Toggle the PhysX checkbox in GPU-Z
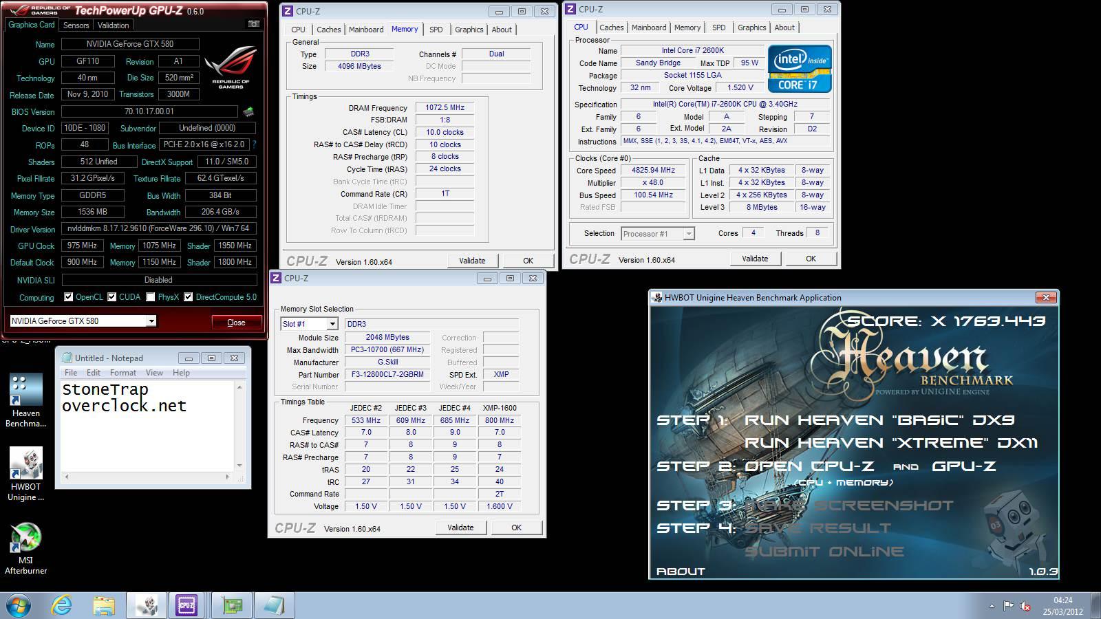The height and width of the screenshot is (619, 1101). click(151, 297)
